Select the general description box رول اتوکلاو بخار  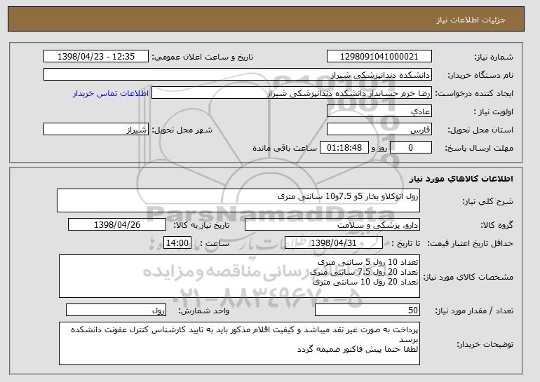(238, 200)
